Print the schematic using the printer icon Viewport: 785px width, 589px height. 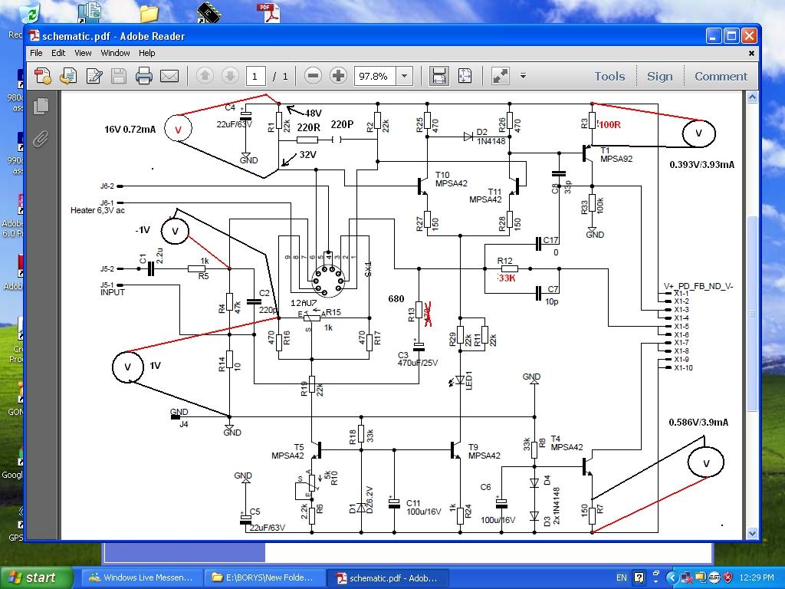click(143, 76)
